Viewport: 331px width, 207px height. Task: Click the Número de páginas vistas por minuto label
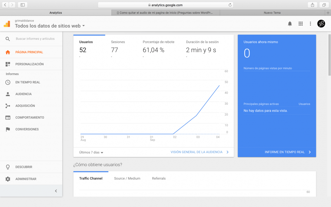(268, 68)
